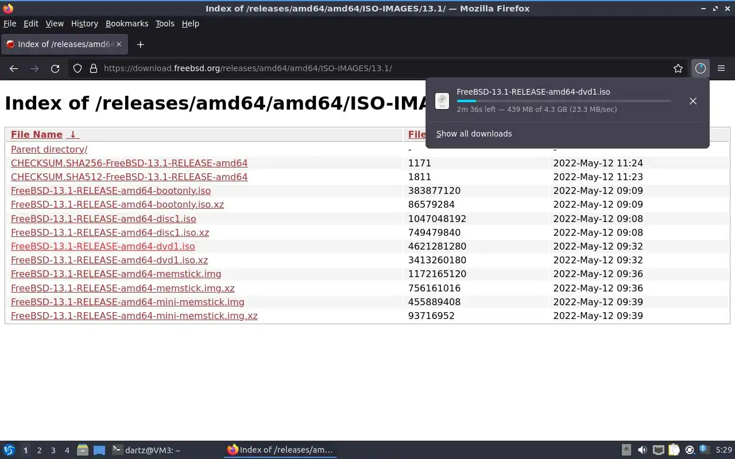735x459 pixels.
Task: Click the date 2022-May-12 11:23
Action: [598, 177]
